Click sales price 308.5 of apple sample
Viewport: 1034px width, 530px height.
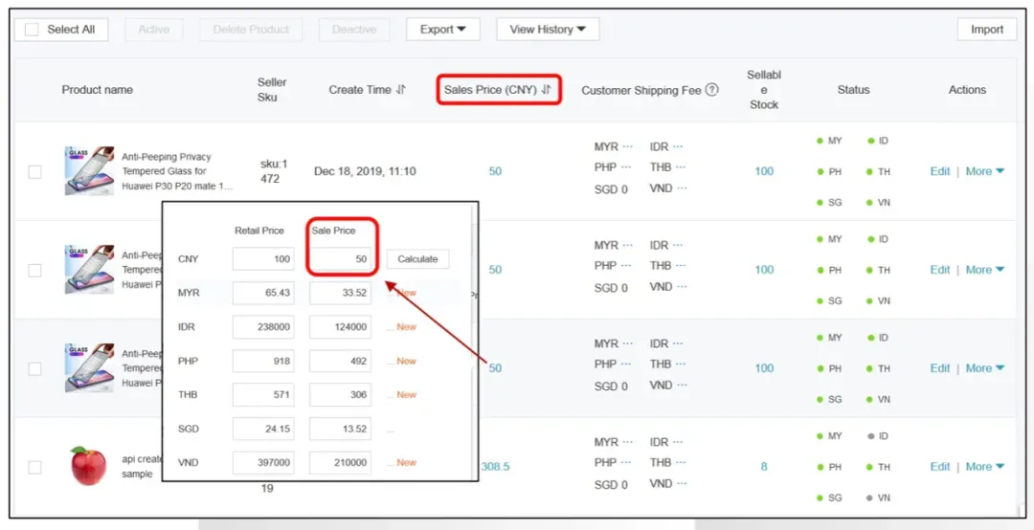(x=495, y=467)
